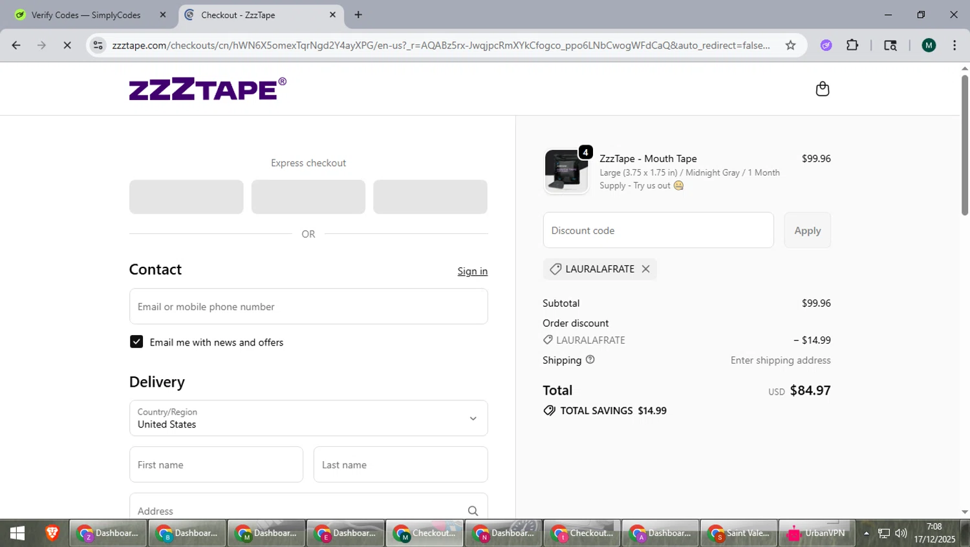Click the first express checkout button
This screenshot has height=547, width=970.
[x=186, y=197]
